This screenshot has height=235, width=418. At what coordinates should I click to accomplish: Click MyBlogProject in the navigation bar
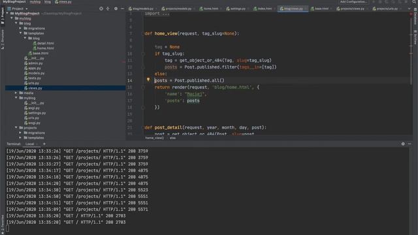[x=14, y=2]
